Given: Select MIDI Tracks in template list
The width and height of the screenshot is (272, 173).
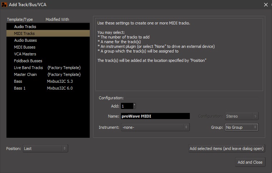Looking at the screenshot, I should 48,33.
